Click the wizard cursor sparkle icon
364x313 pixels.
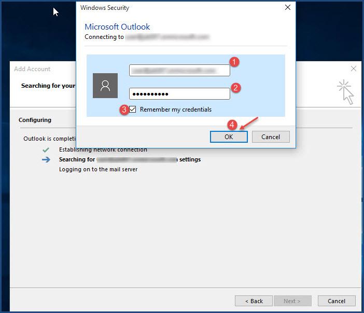pos(345,92)
